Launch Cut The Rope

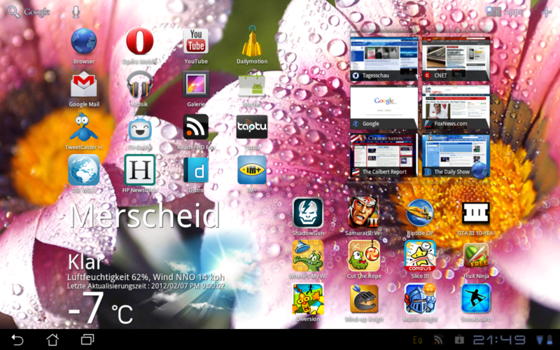364,257
